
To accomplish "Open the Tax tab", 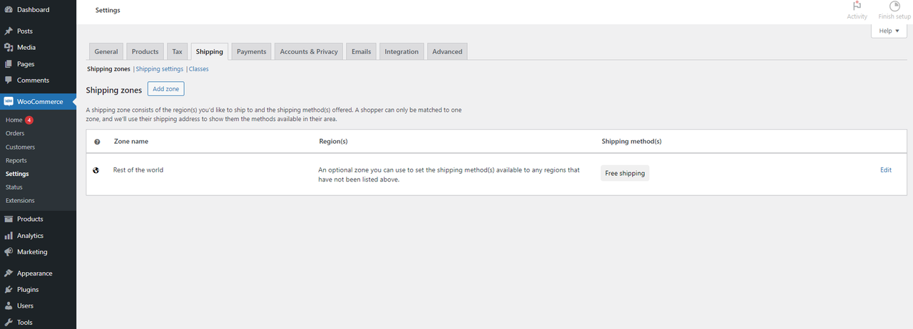I will click(x=177, y=51).
